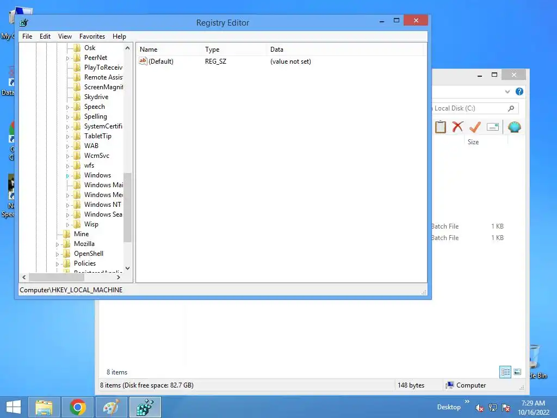Click the muted volume tray icon

coord(479,408)
